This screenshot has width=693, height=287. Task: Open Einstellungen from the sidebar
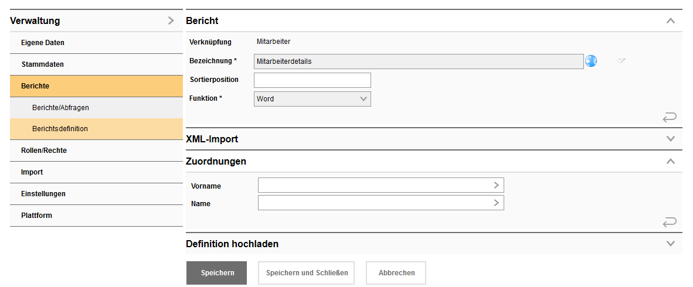[43, 194]
